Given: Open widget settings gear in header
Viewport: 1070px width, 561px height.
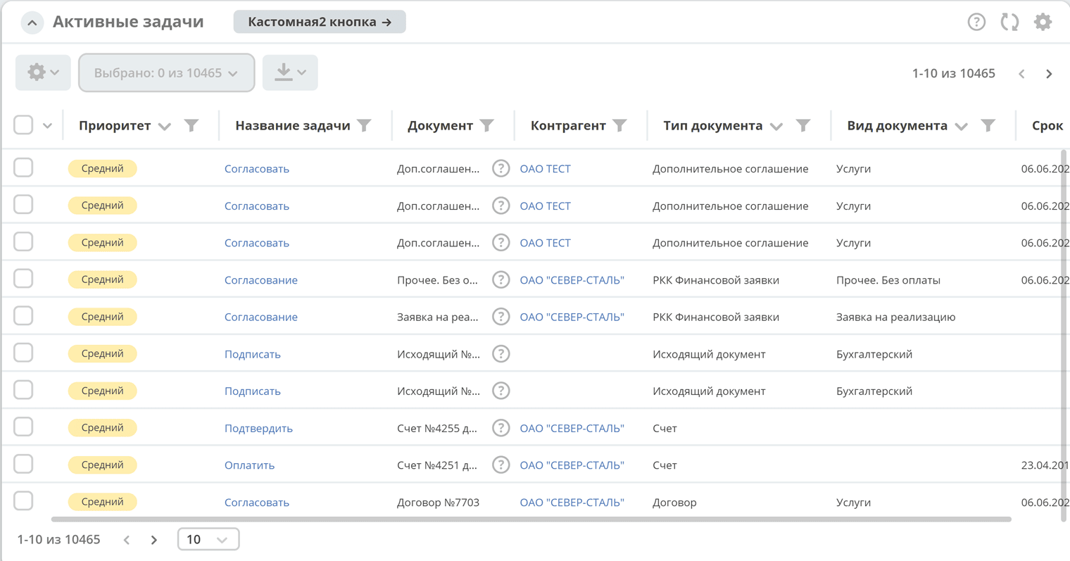Looking at the screenshot, I should [x=1043, y=22].
